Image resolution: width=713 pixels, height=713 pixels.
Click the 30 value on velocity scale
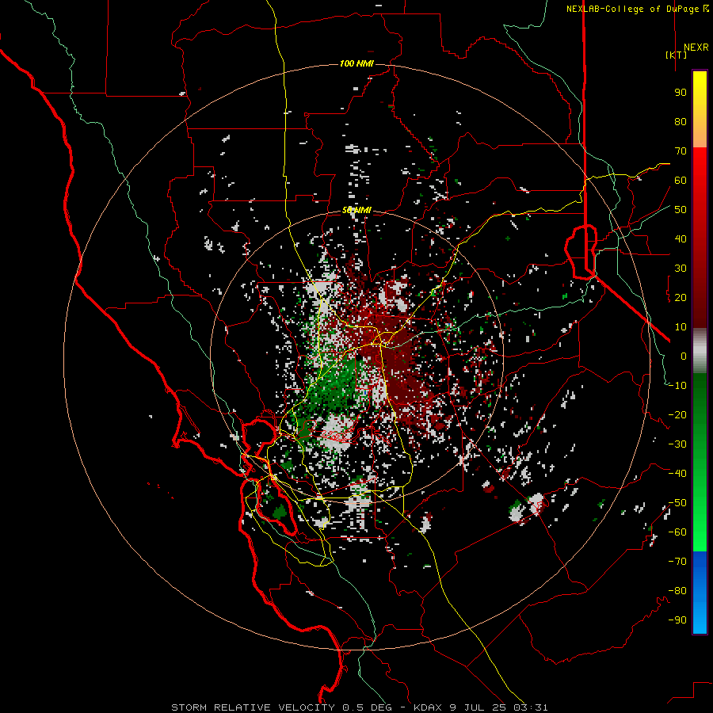click(x=681, y=269)
